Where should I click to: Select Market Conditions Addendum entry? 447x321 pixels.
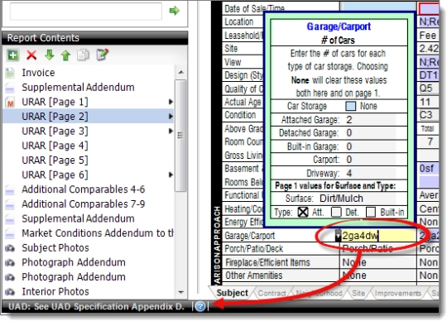[x=98, y=233]
